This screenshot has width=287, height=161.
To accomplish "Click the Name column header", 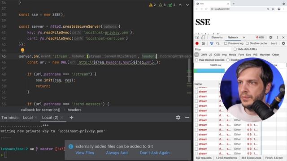I will click(206, 84).
